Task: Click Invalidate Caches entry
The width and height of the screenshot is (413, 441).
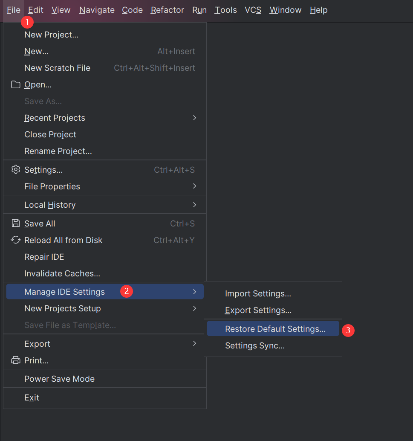Action: pyautogui.click(x=62, y=273)
